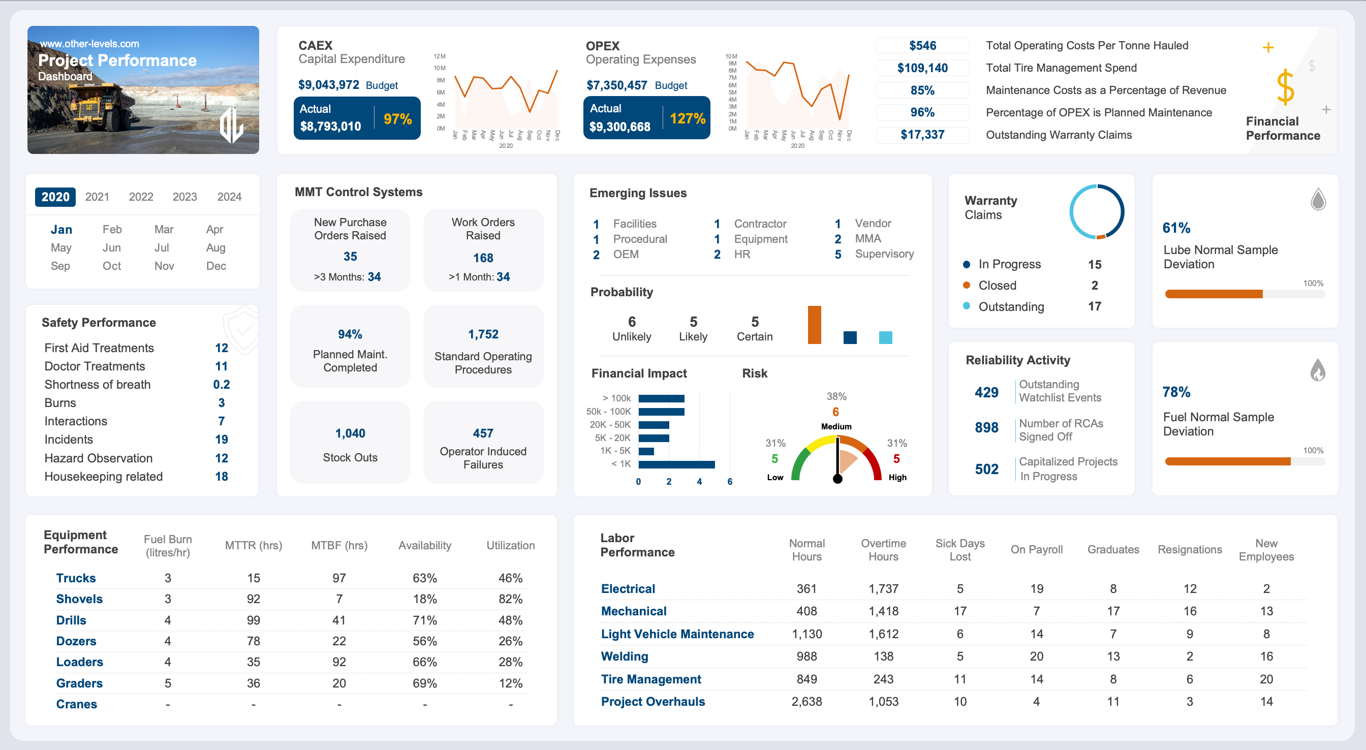
Task: Select month Nov
Action: point(164,266)
